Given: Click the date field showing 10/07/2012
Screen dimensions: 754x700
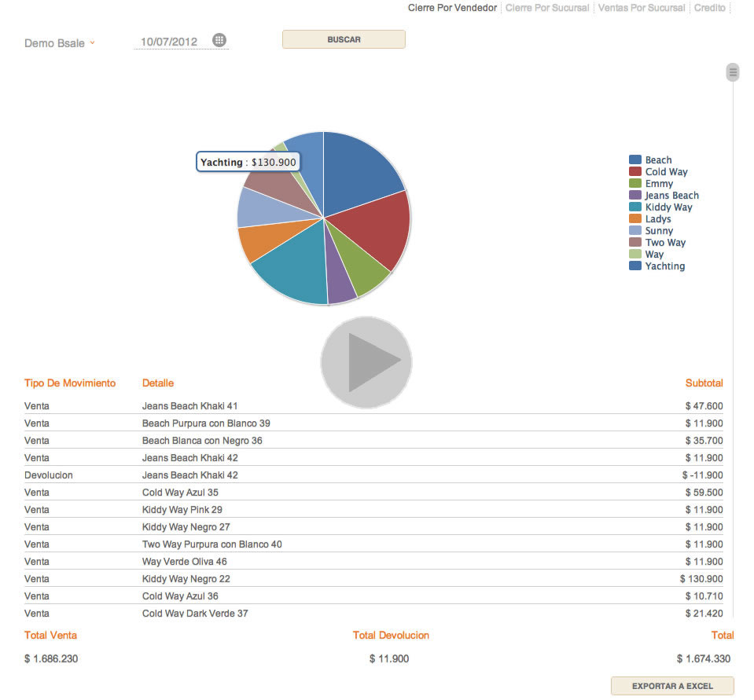Looking at the screenshot, I should [169, 42].
